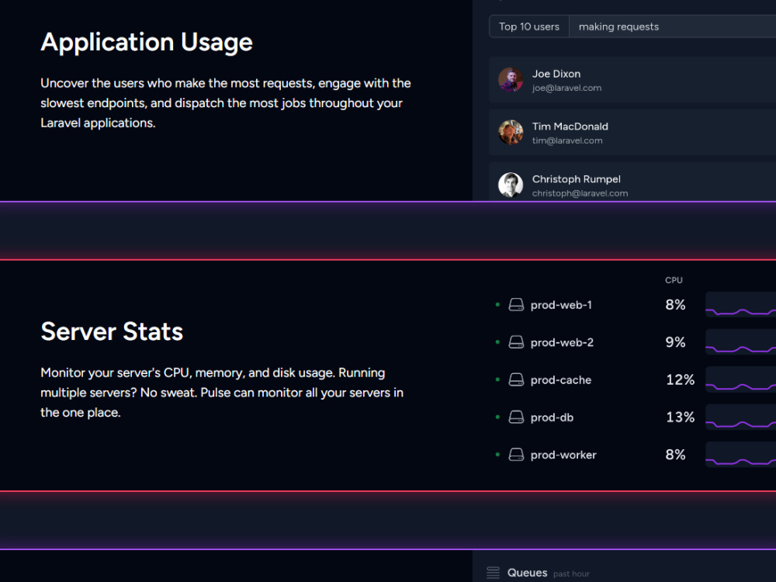Click Joe Dixon's avatar photo
Screen dimensions: 776x582
point(511,80)
